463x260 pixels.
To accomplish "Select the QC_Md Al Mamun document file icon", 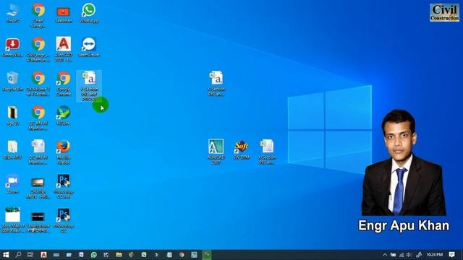I will coord(38,152).
